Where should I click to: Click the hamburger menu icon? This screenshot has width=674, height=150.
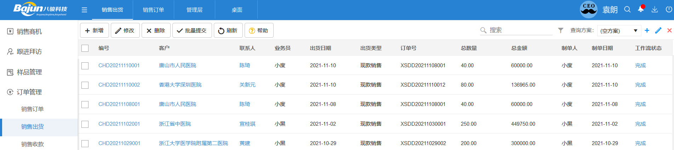pyautogui.click(x=84, y=10)
